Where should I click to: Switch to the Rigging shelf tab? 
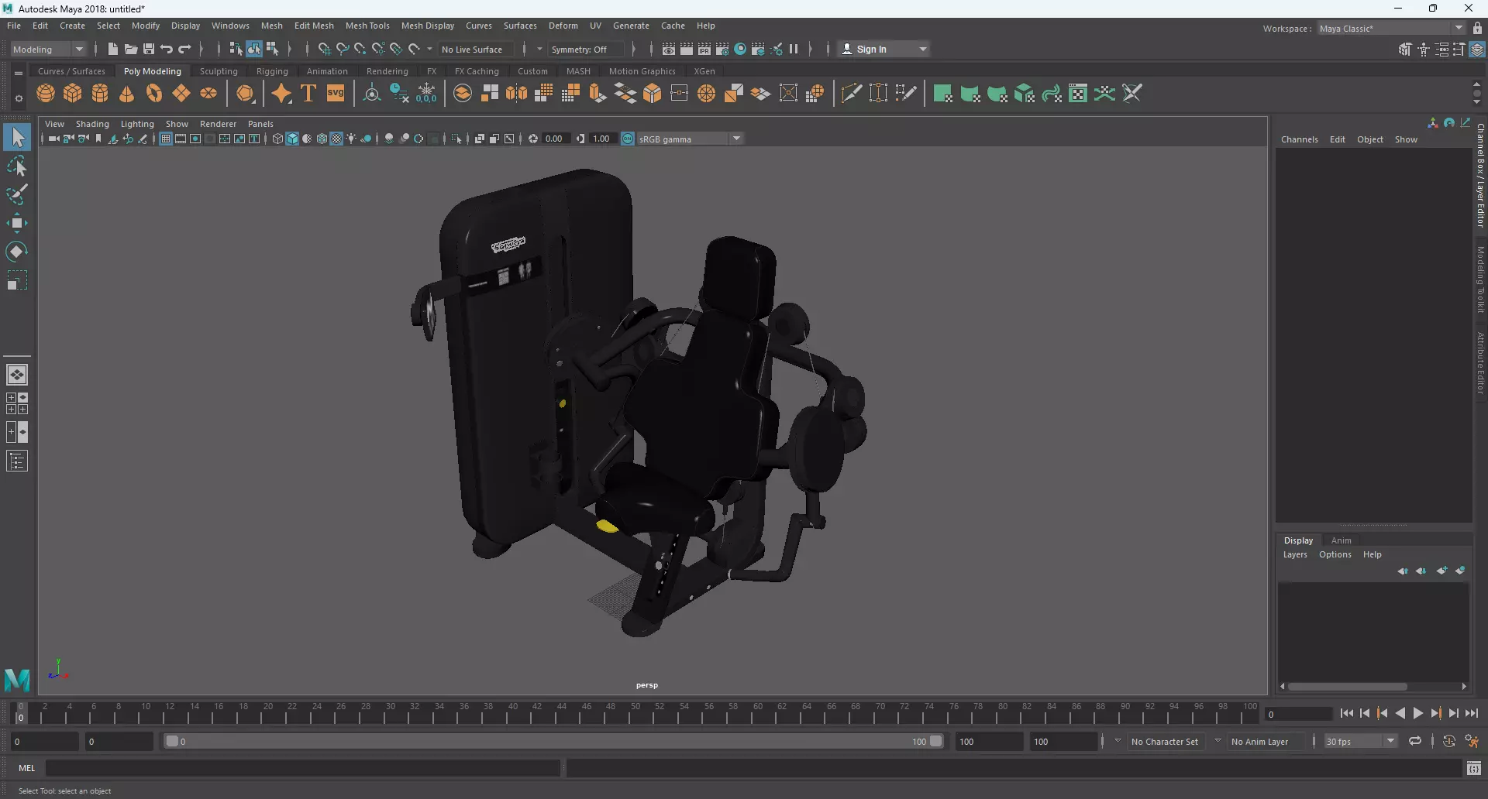[272, 71]
